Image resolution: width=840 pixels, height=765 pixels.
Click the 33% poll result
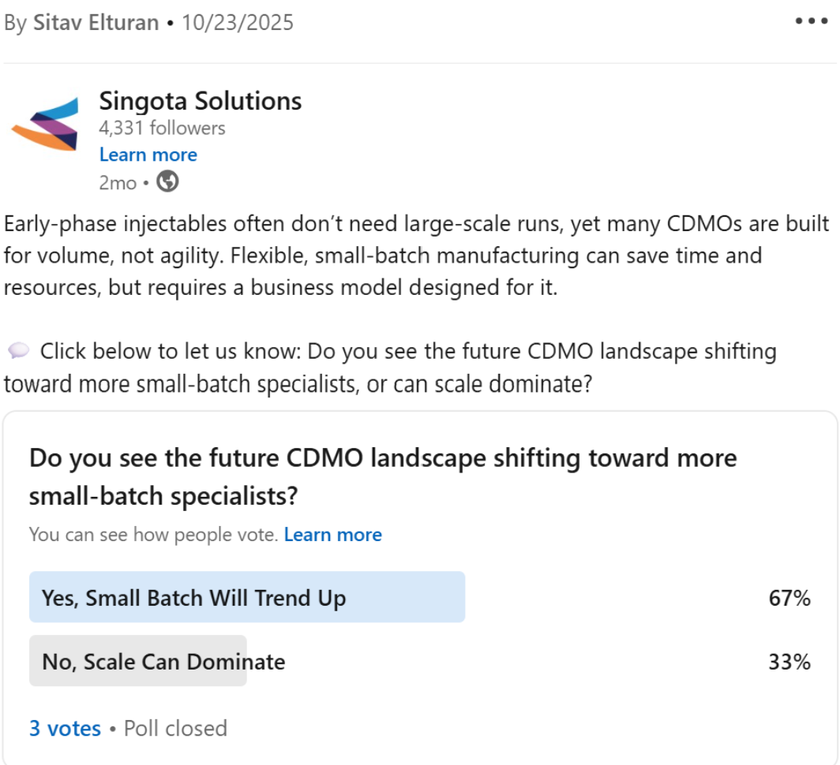[789, 662]
